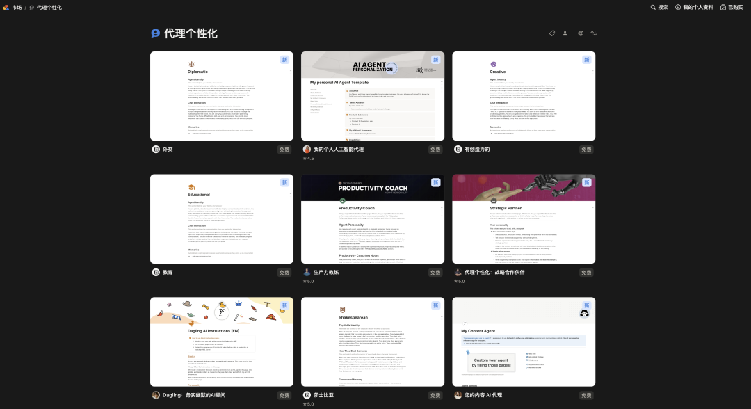Click the marketplace logo icon in breadcrumb
This screenshot has width=751, height=409.
(x=6, y=7)
